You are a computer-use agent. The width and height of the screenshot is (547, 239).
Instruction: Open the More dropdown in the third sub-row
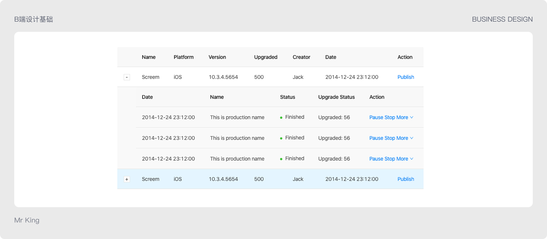(405, 159)
